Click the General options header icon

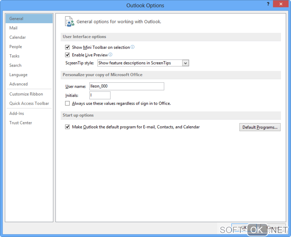[x=69, y=21]
